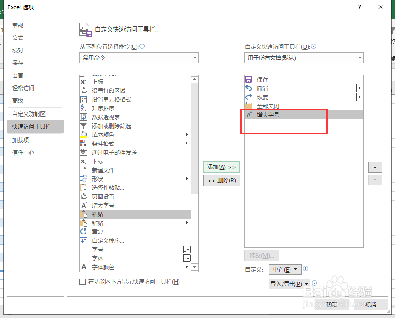Select the 重复 repeat icon
The width and height of the screenshot is (395, 318).
84,232
